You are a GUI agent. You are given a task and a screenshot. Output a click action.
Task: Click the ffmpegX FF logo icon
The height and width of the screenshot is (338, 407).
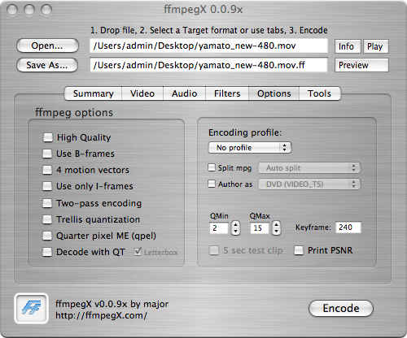click(x=31, y=308)
